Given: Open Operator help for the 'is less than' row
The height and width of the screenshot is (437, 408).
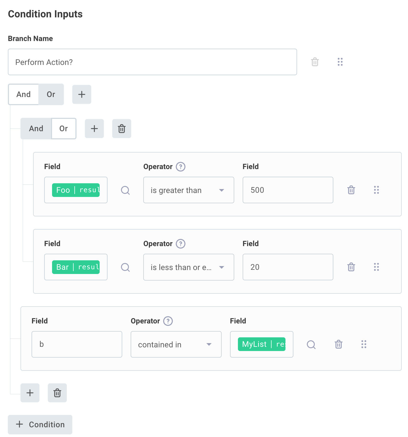Looking at the screenshot, I should (x=181, y=244).
